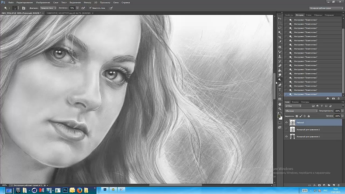Image resolution: width=345 pixels, height=194 pixels.
Task: Toggle lock transparent pixels
Action: pyautogui.click(x=297, y=116)
